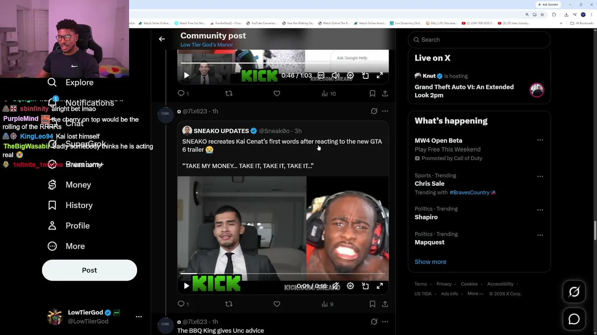Screen dimensions: 597x335
Task: Bookmark this page with the star icon
Action: coord(542,14)
